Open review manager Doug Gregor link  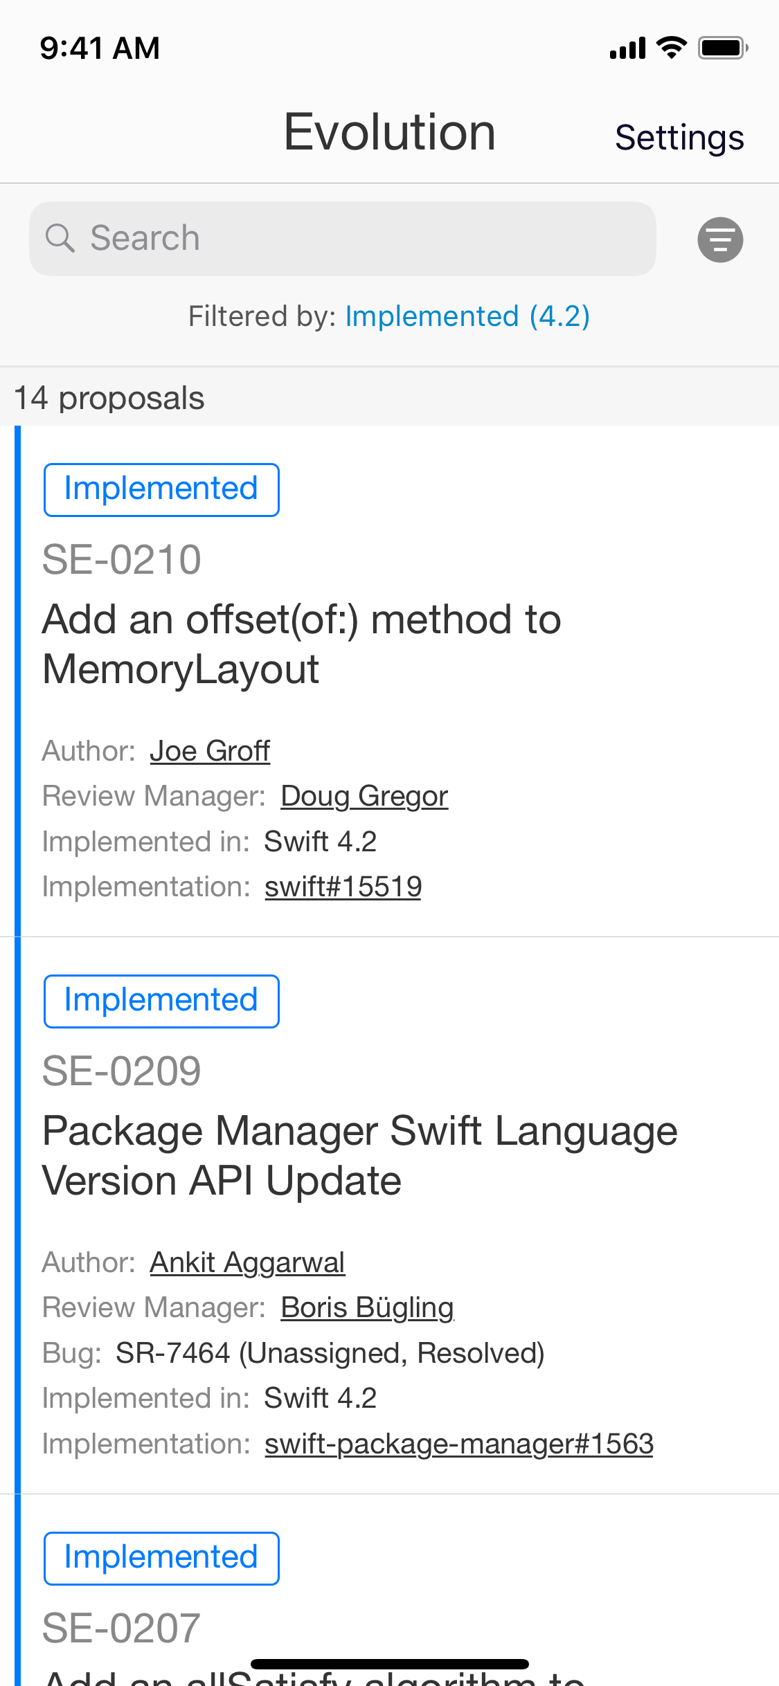pyautogui.click(x=364, y=796)
